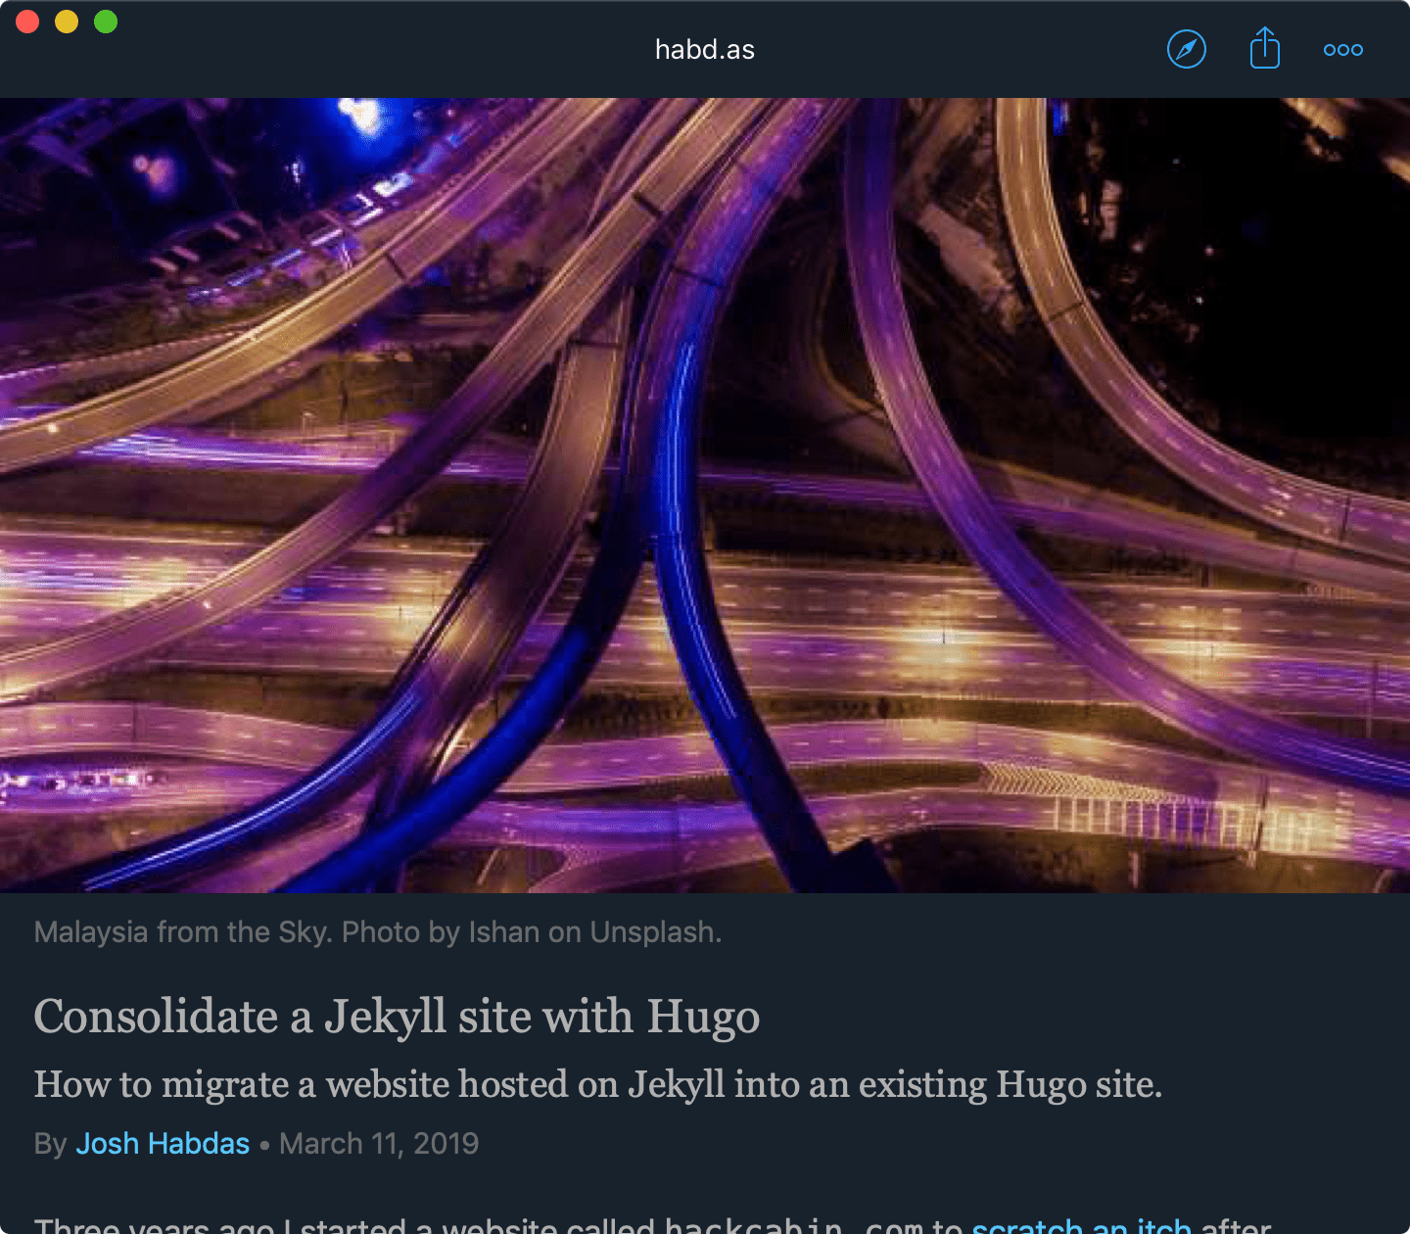
Task: Open the Share menu icon
Action: click(1264, 48)
